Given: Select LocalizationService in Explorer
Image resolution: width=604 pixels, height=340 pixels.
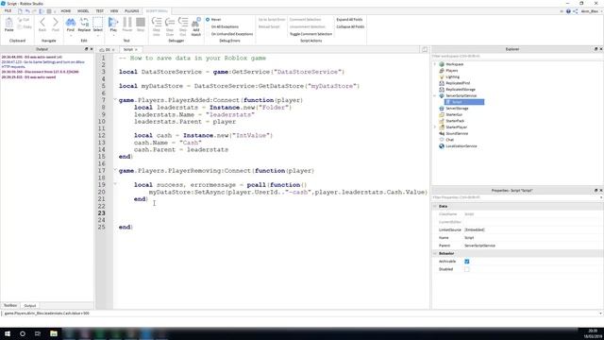Looking at the screenshot, I should (x=461, y=146).
